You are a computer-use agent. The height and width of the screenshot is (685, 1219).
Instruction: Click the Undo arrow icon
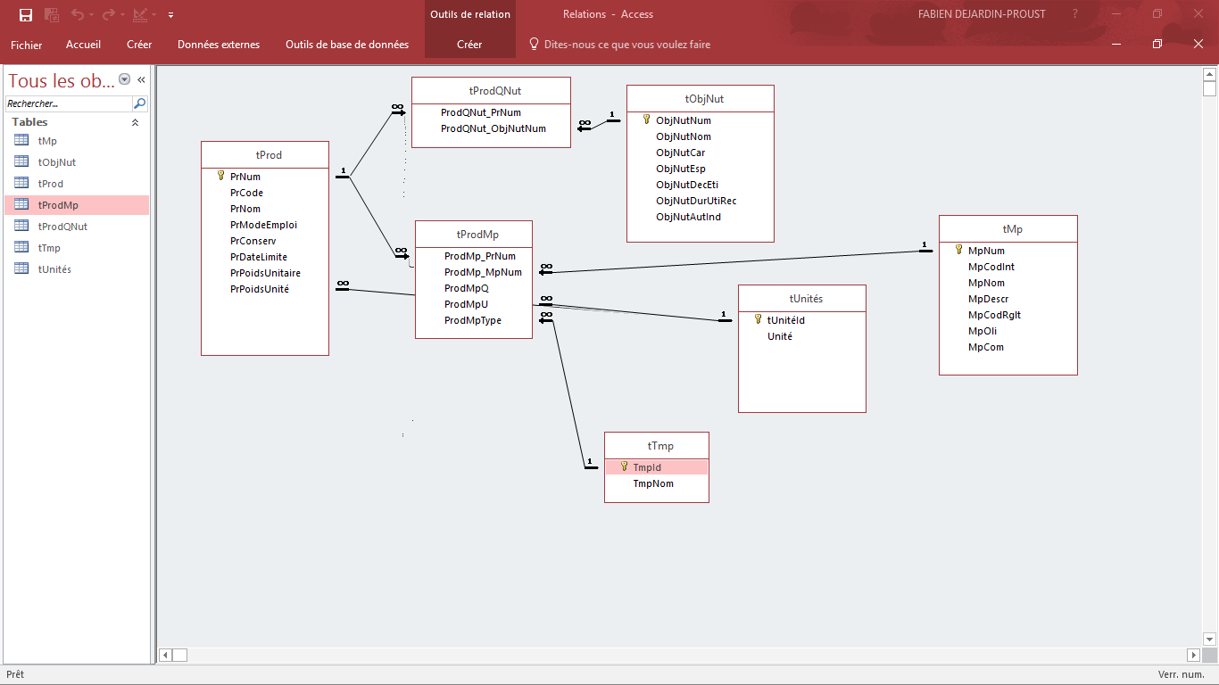(78, 14)
